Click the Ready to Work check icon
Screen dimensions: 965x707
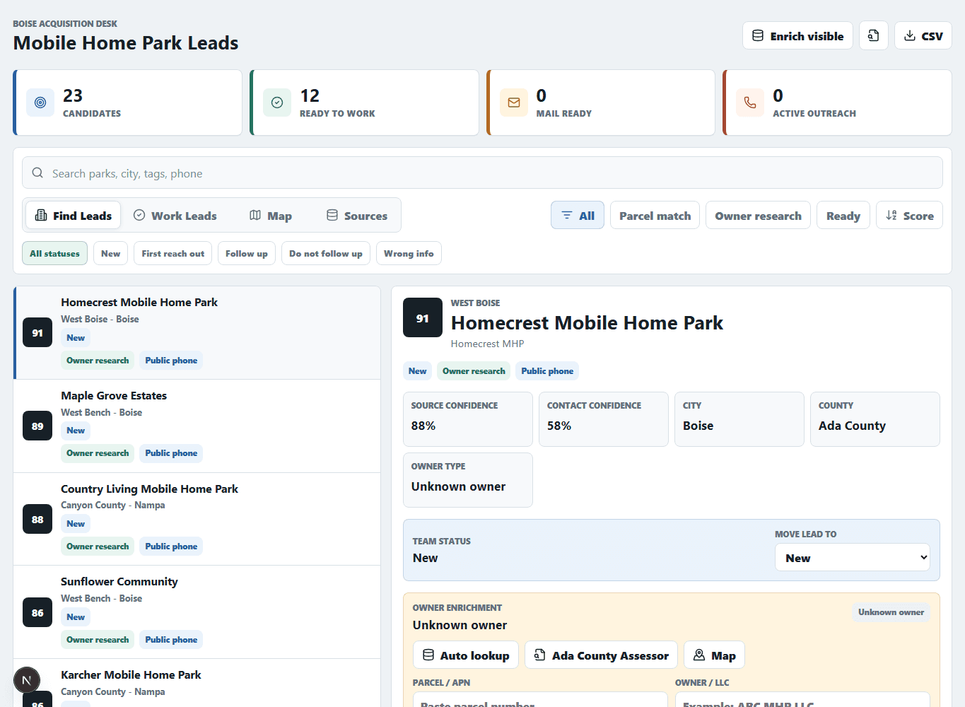point(277,103)
